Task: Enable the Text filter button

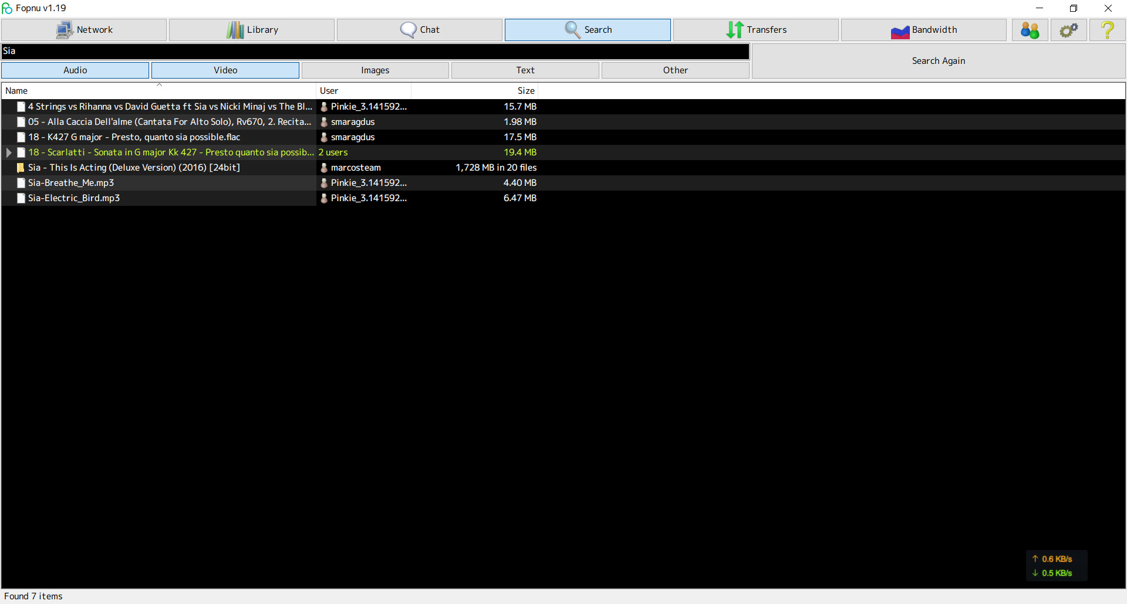Action: pyautogui.click(x=525, y=70)
